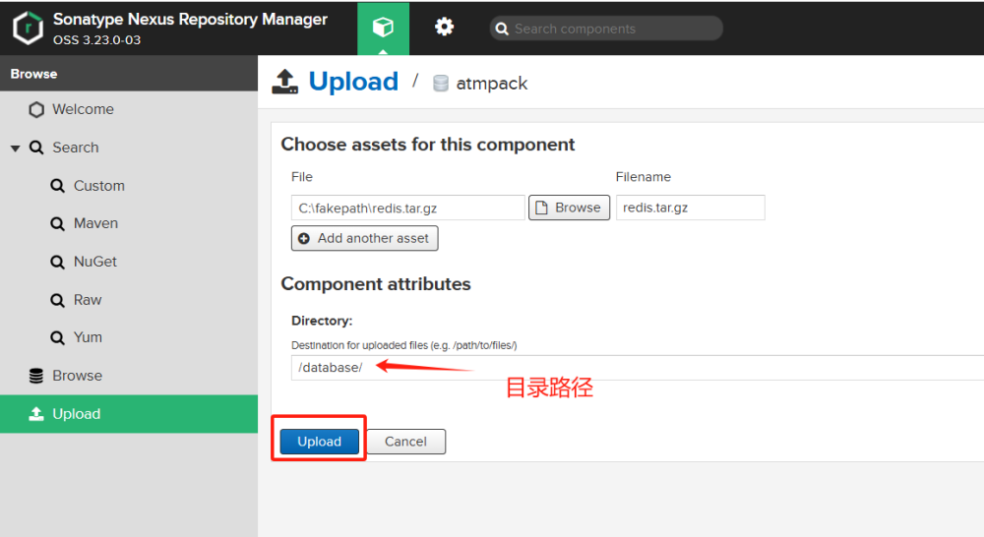
Task: Click the database icon next to Browse
Action: coord(36,376)
